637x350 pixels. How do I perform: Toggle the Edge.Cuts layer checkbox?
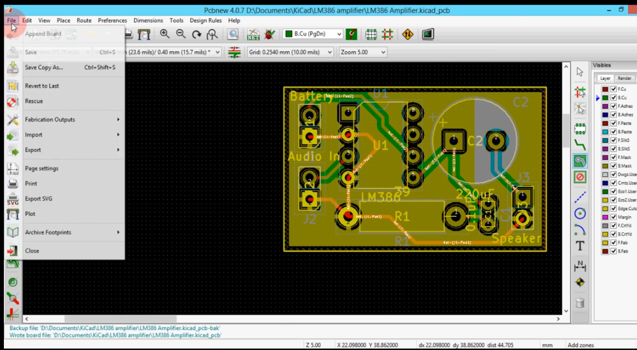613,209
